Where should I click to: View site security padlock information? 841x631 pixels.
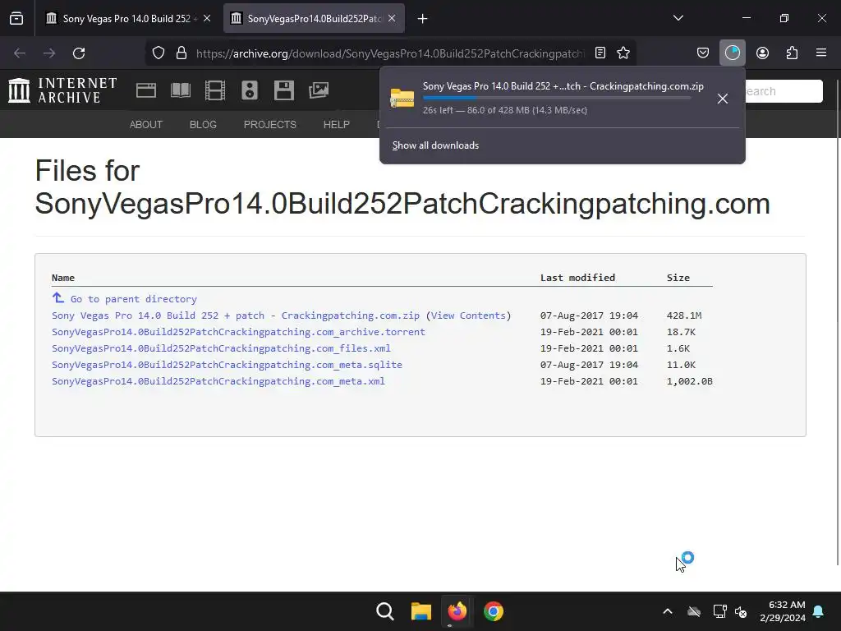(182, 53)
